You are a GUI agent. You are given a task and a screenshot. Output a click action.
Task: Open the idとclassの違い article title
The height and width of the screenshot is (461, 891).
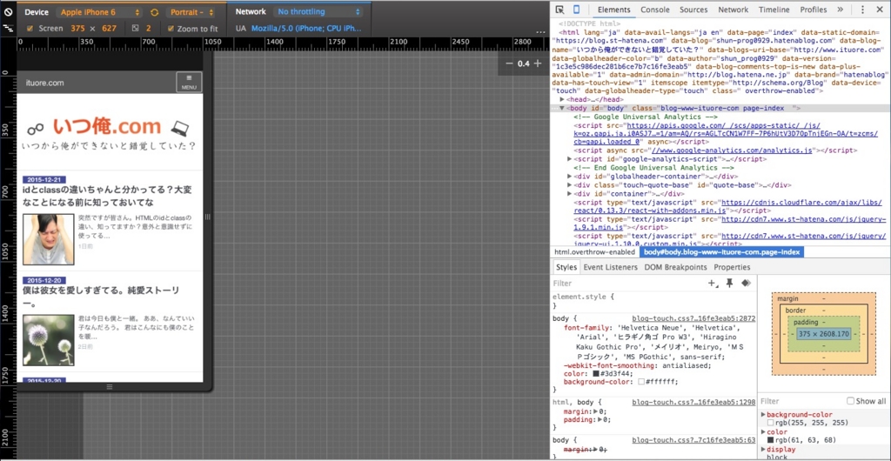tap(107, 196)
